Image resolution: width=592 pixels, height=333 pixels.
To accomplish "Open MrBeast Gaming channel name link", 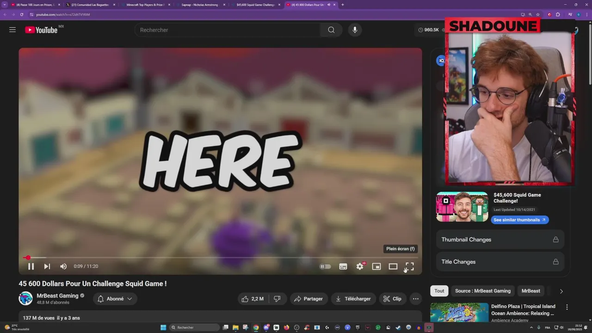I will 58,296.
